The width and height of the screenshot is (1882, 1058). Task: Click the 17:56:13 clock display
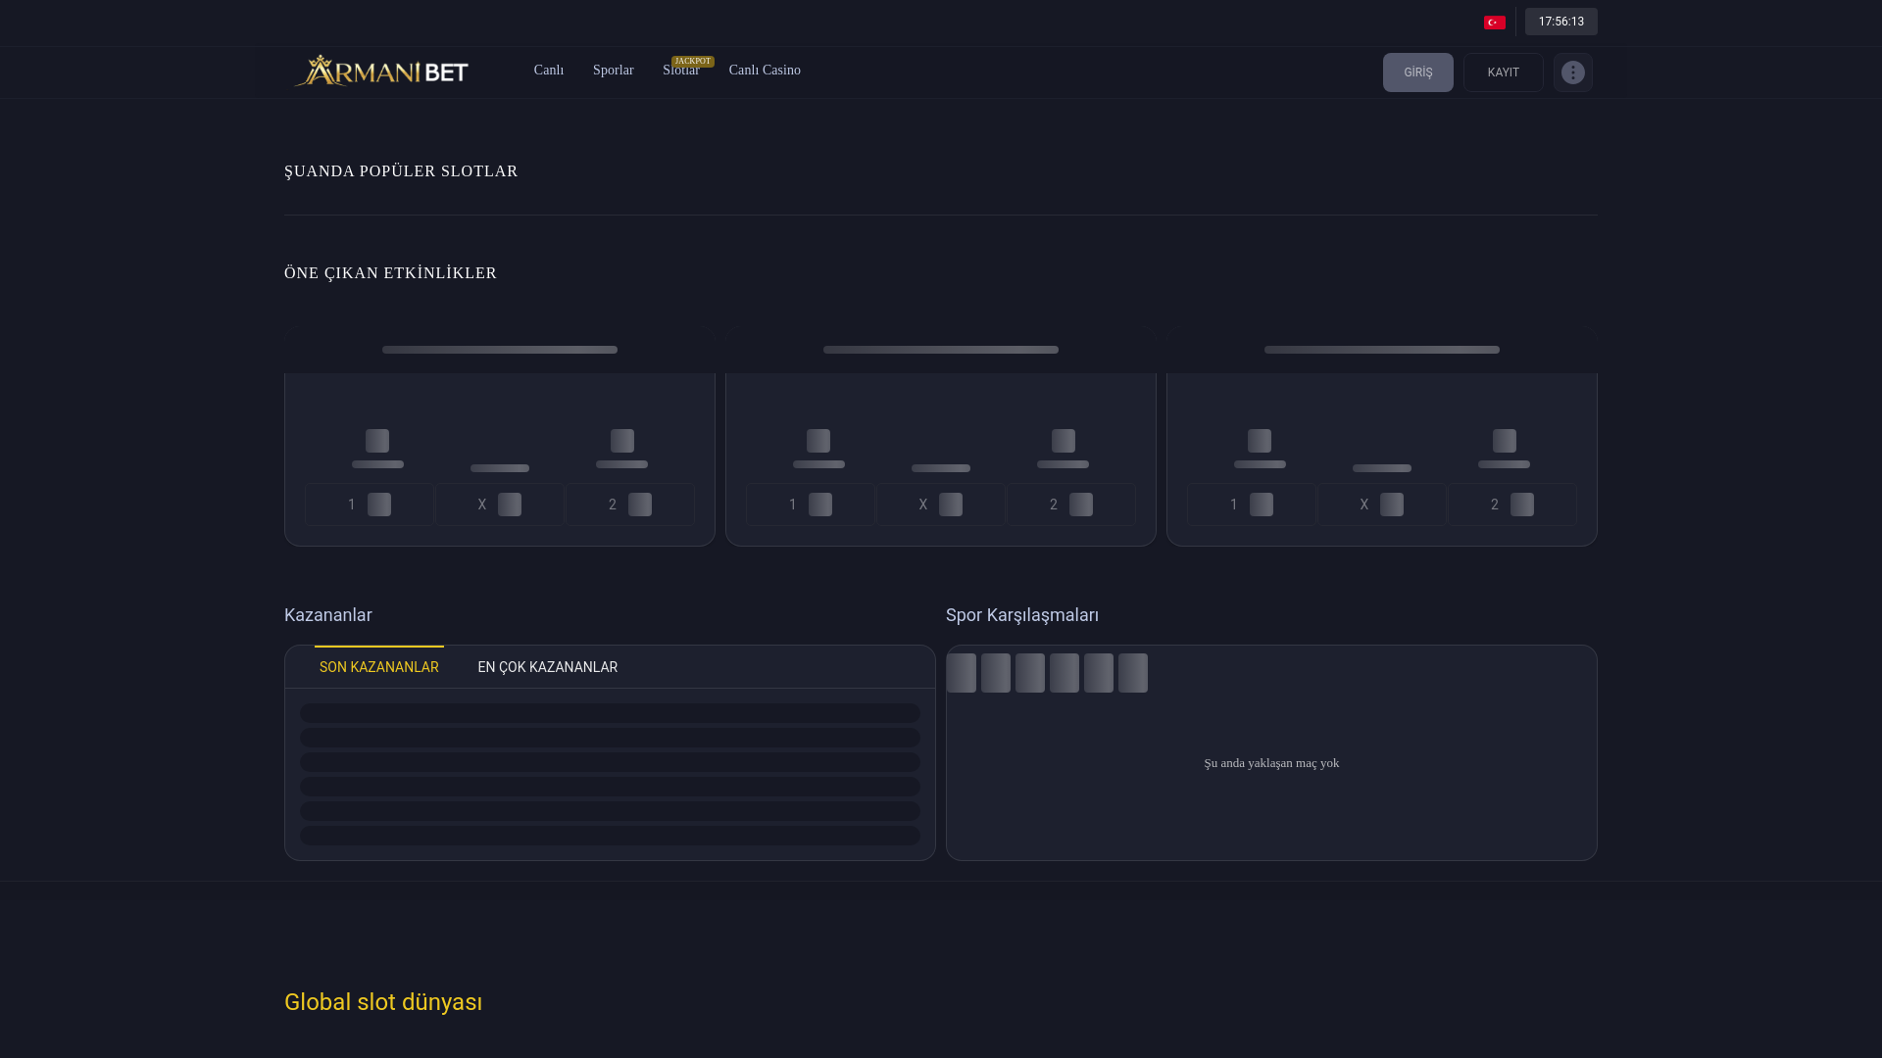[x=1560, y=22]
